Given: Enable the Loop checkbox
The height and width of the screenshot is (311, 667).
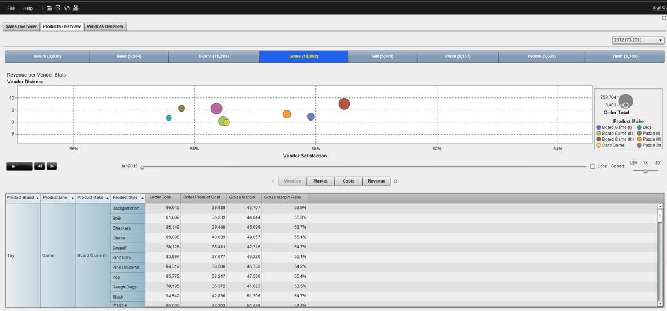Looking at the screenshot, I should coord(593,166).
